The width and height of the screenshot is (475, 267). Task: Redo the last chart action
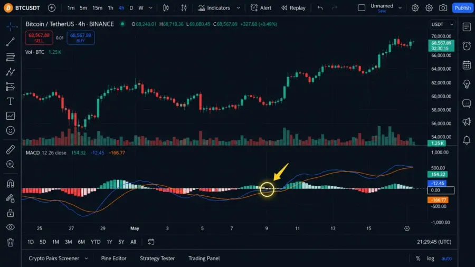[335, 8]
